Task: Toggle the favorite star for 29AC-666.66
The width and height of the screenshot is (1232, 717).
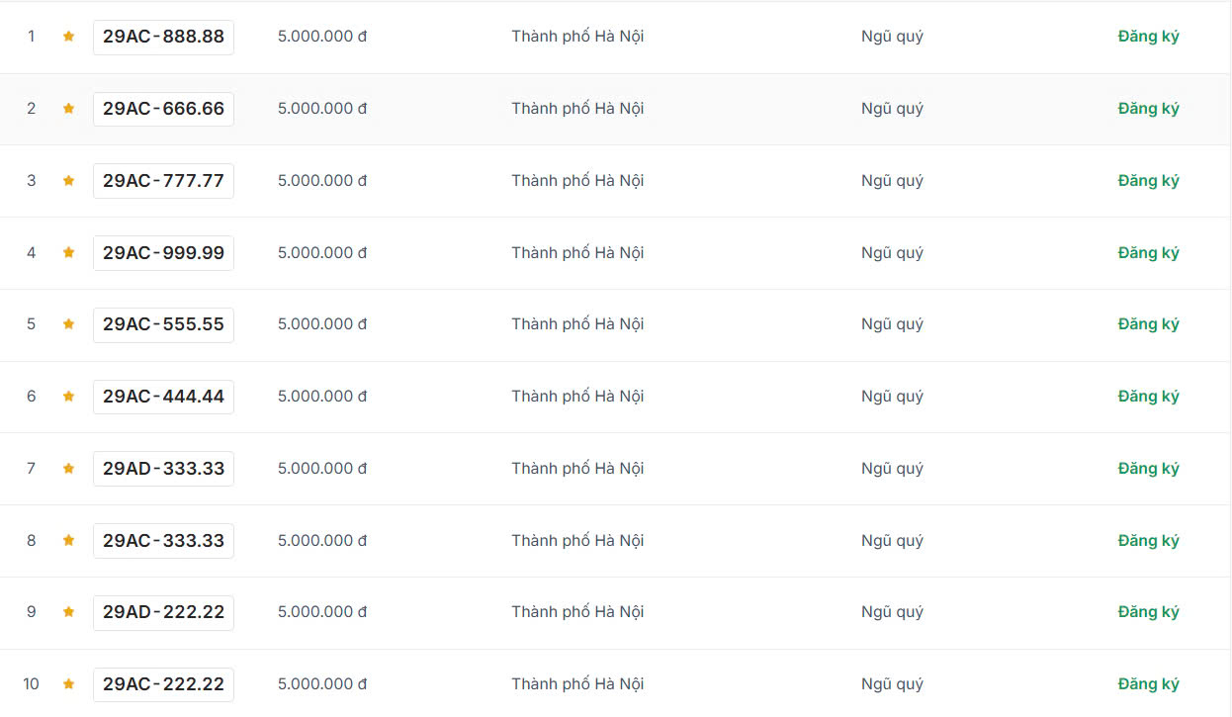Action: click(68, 109)
